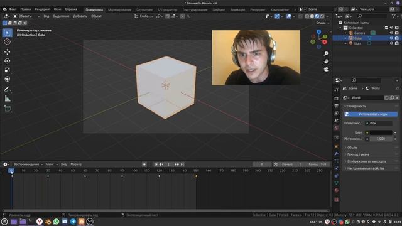Click the End frame 150 field
The width and height of the screenshot is (402, 226).
[317, 164]
